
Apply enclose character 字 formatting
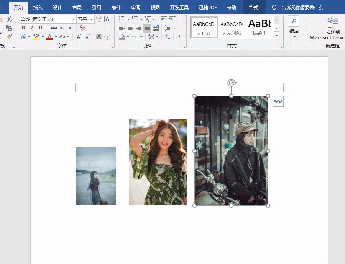[x=107, y=37]
